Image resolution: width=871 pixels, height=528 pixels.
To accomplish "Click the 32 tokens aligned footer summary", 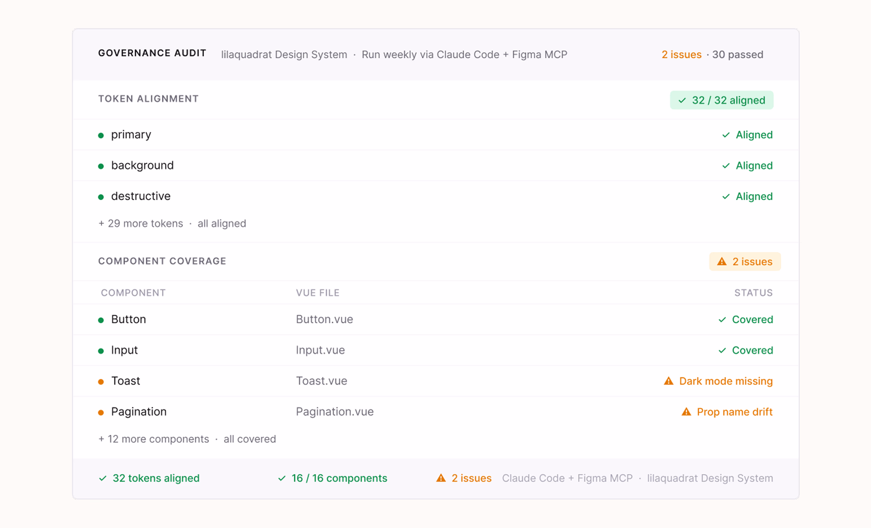I will 156,479.
